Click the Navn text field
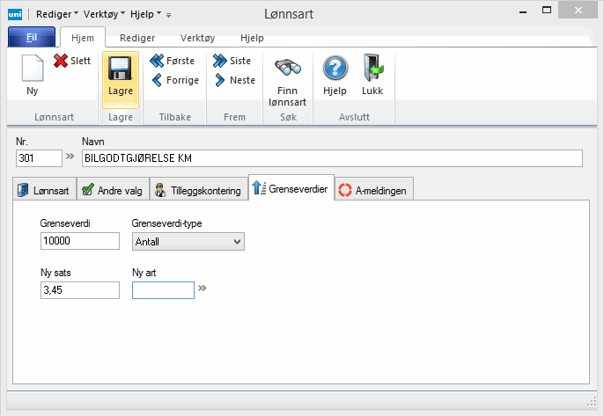This screenshot has width=604, height=416. (331, 158)
